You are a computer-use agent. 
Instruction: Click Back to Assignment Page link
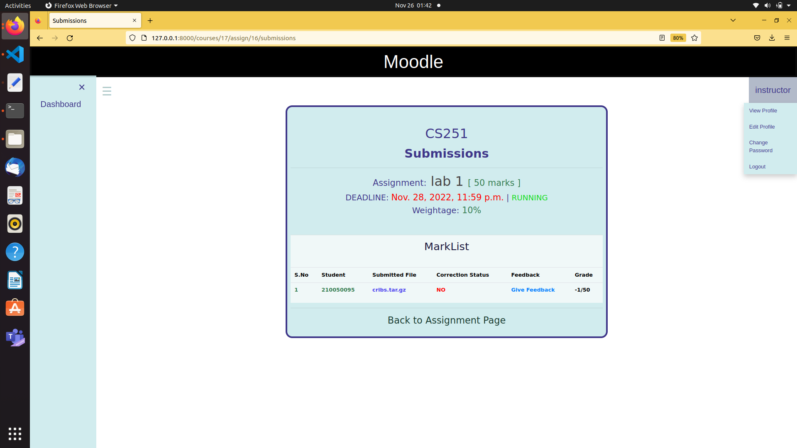click(x=446, y=320)
